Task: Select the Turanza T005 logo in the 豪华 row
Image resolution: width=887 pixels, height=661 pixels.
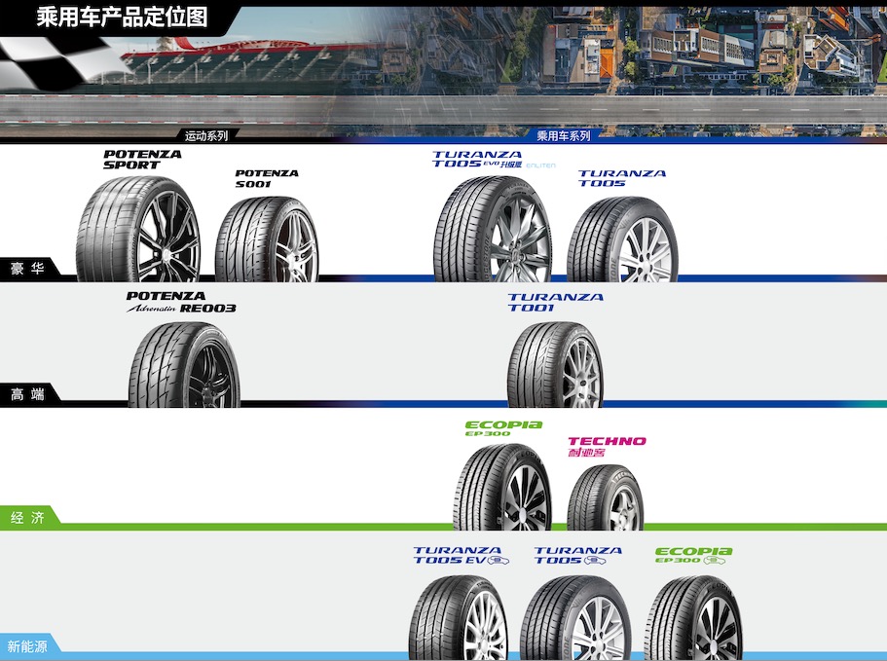Action: coord(622,178)
